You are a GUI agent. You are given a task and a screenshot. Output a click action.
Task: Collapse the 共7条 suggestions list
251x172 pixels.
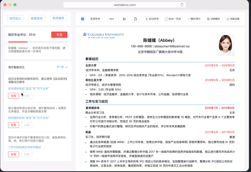(62, 67)
